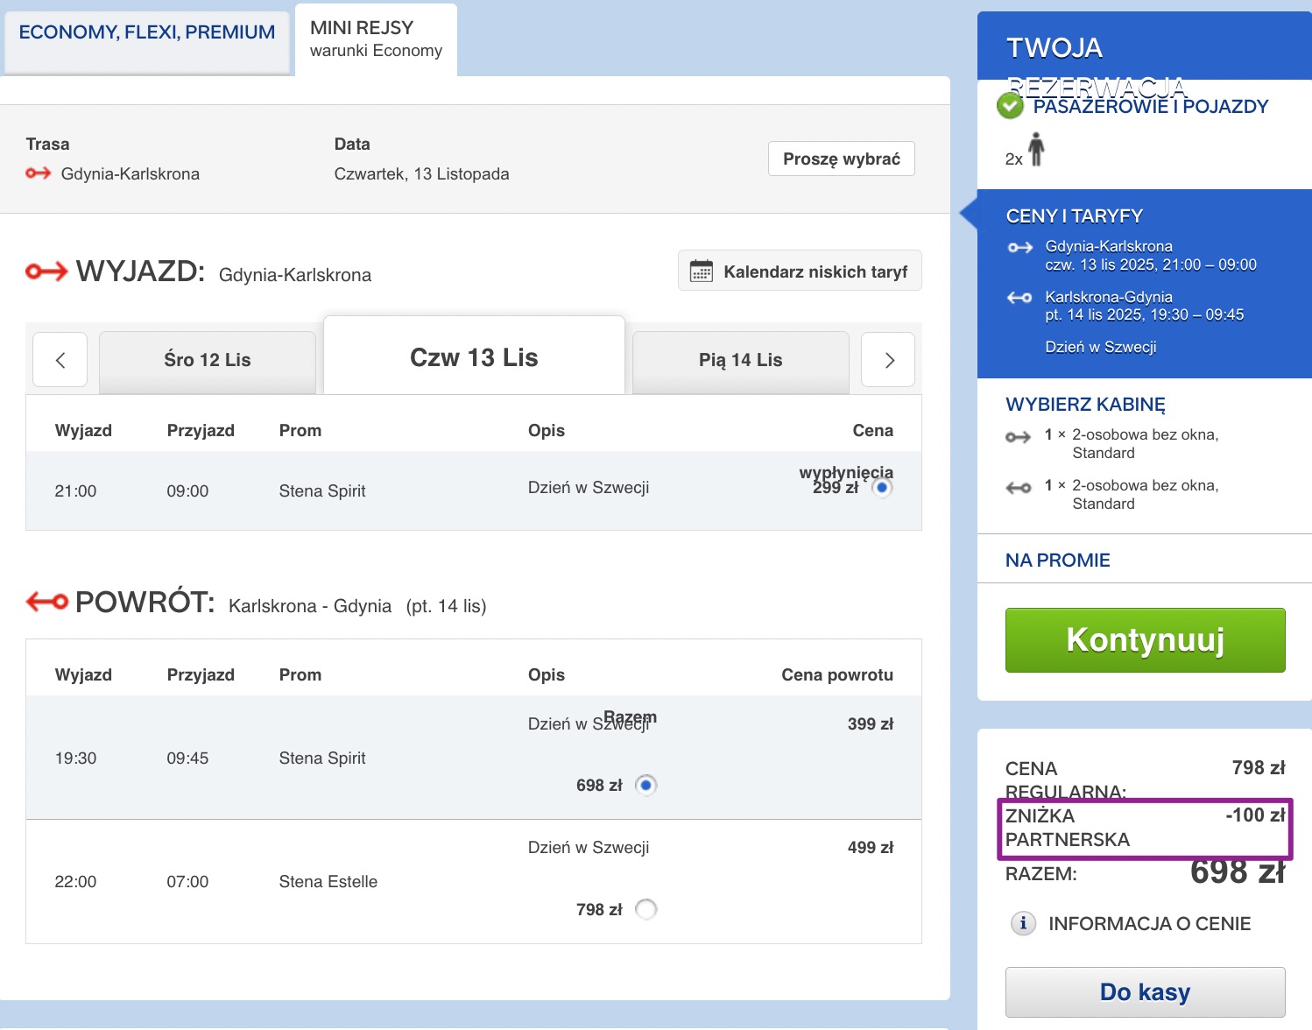Click the outbound cabin arrow icon under Wybierz kabinę
Viewport: 1312px width, 1030px height.
click(x=1018, y=436)
